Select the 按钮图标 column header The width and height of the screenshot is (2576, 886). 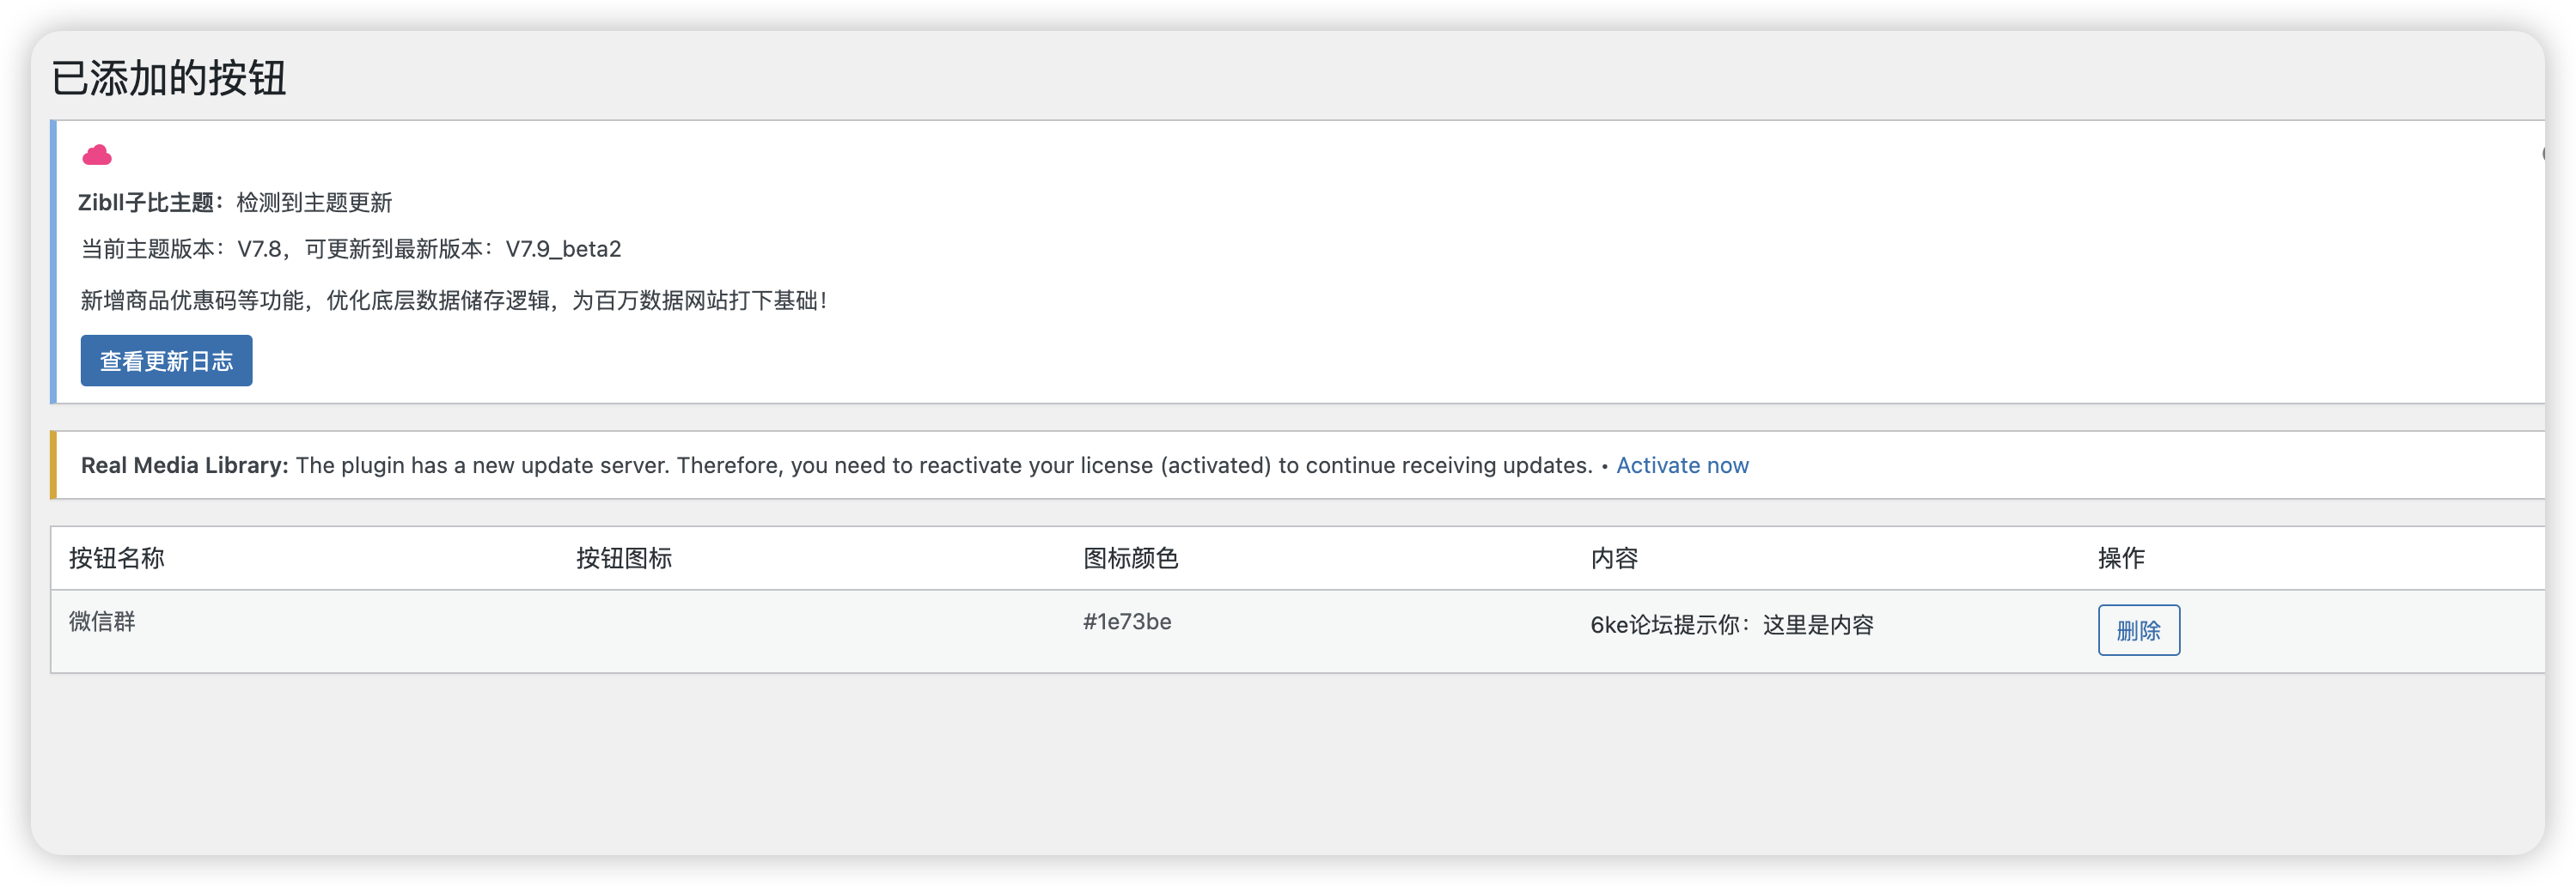(624, 558)
